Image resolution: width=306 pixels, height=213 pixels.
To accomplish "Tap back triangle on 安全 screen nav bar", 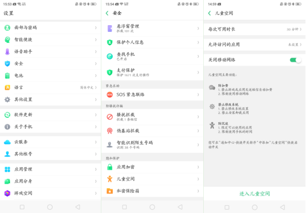I will (180, 207).
